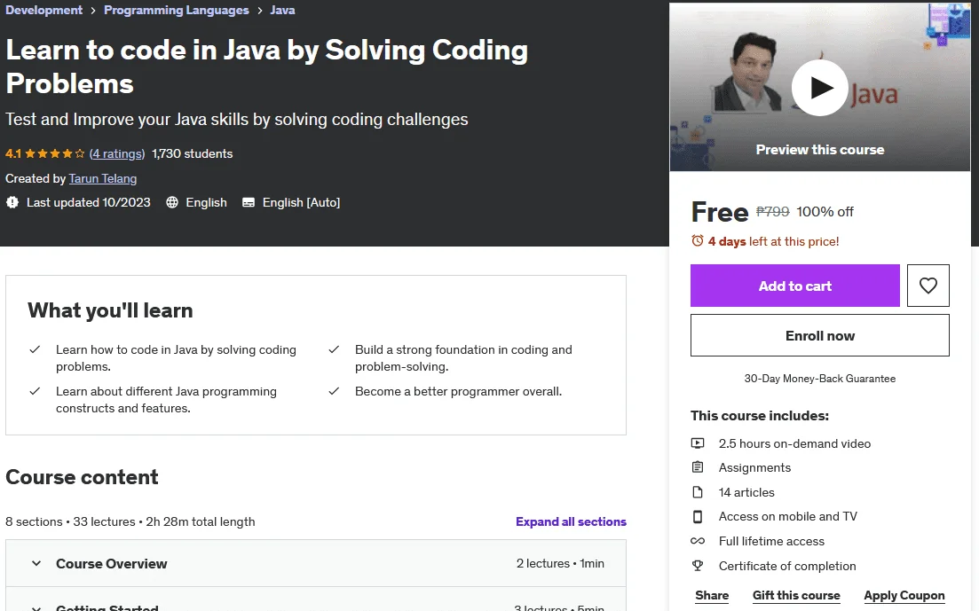Image resolution: width=979 pixels, height=611 pixels.
Task: Open instructor Tarun Telang's profile
Action: (x=102, y=178)
